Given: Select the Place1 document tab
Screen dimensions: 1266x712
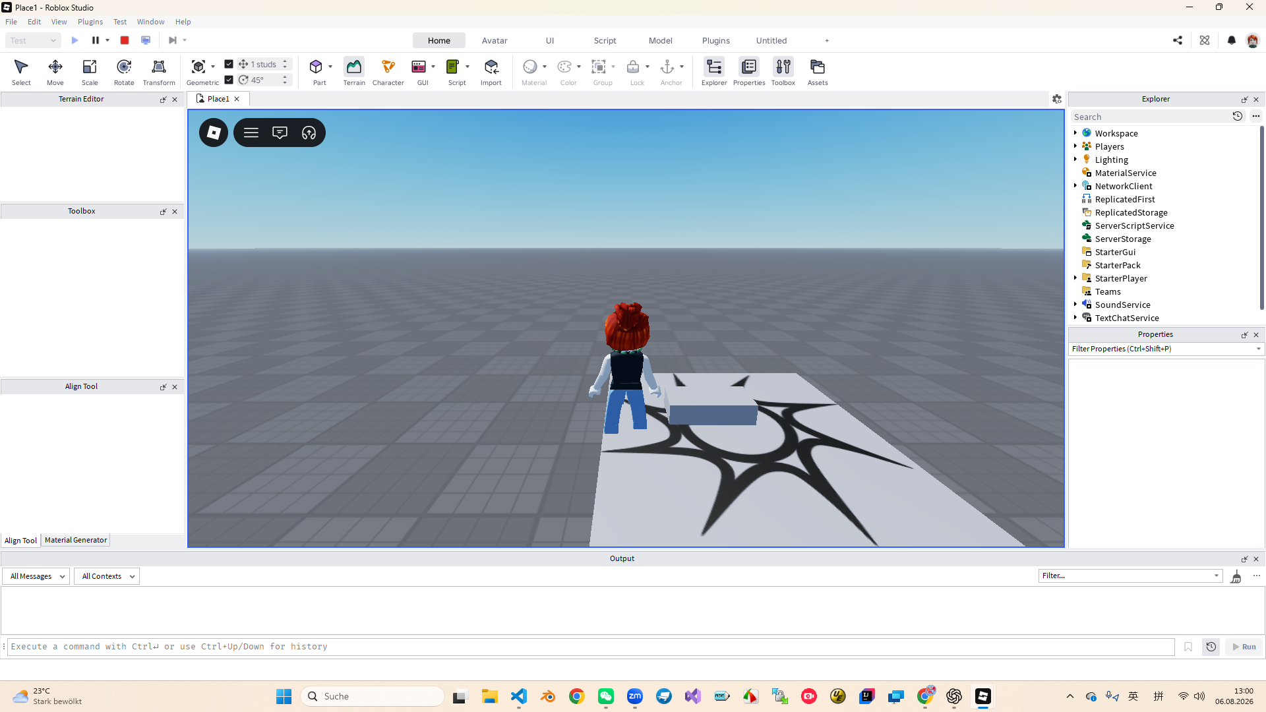Looking at the screenshot, I should click(218, 99).
